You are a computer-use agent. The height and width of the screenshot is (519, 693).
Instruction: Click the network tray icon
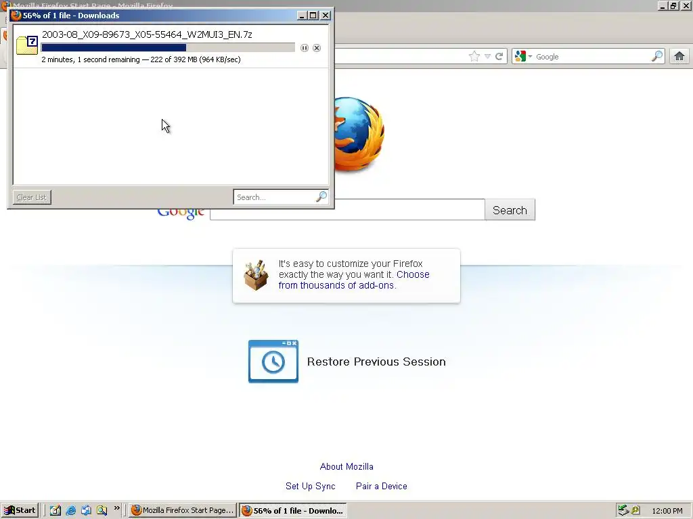[623, 511]
